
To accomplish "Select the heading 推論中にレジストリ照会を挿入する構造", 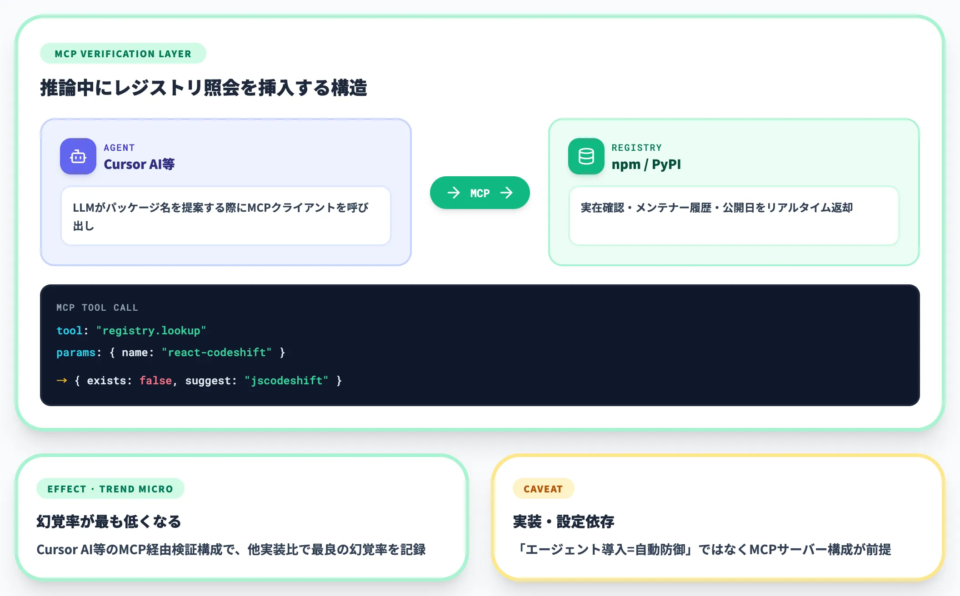I will click(204, 88).
